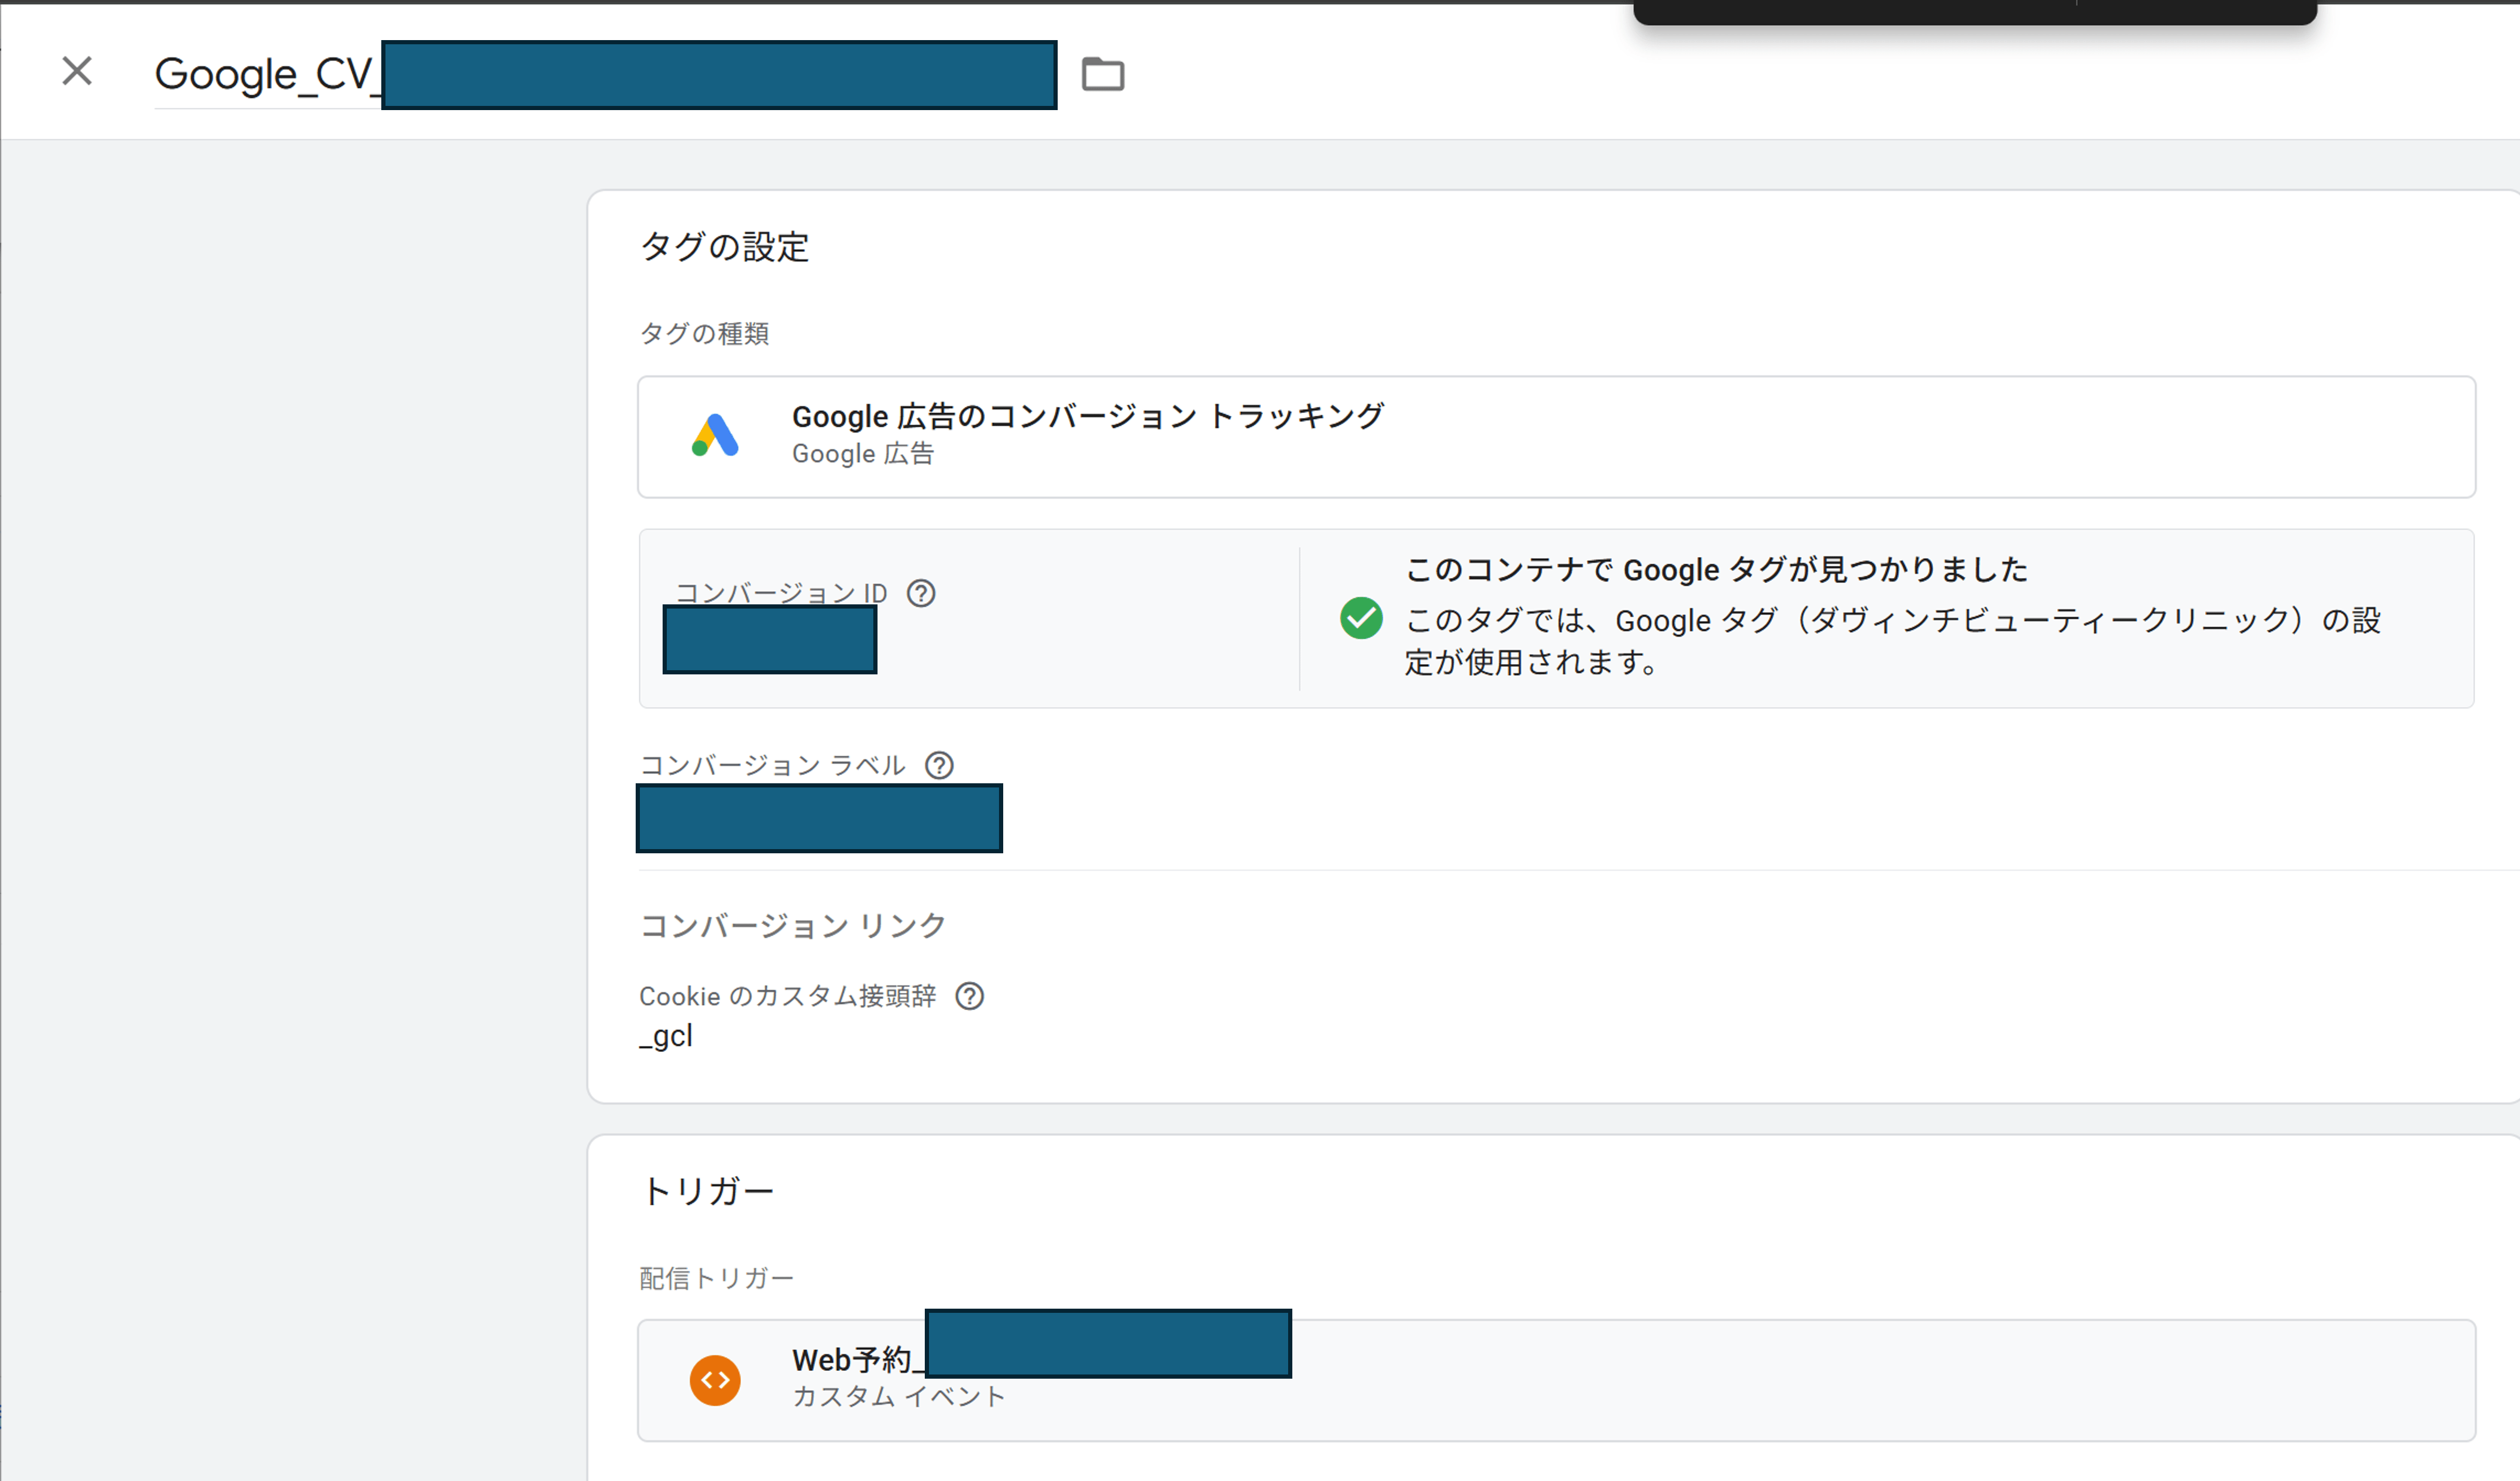Click help icon next to コンバージョン ラベル
Viewport: 2520px width, 1481px height.
pyautogui.click(x=939, y=766)
